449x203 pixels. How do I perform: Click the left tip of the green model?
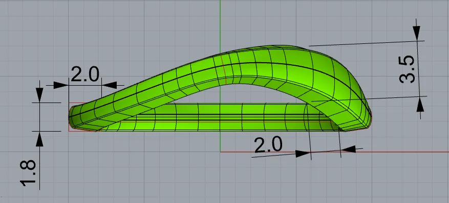tap(72, 117)
